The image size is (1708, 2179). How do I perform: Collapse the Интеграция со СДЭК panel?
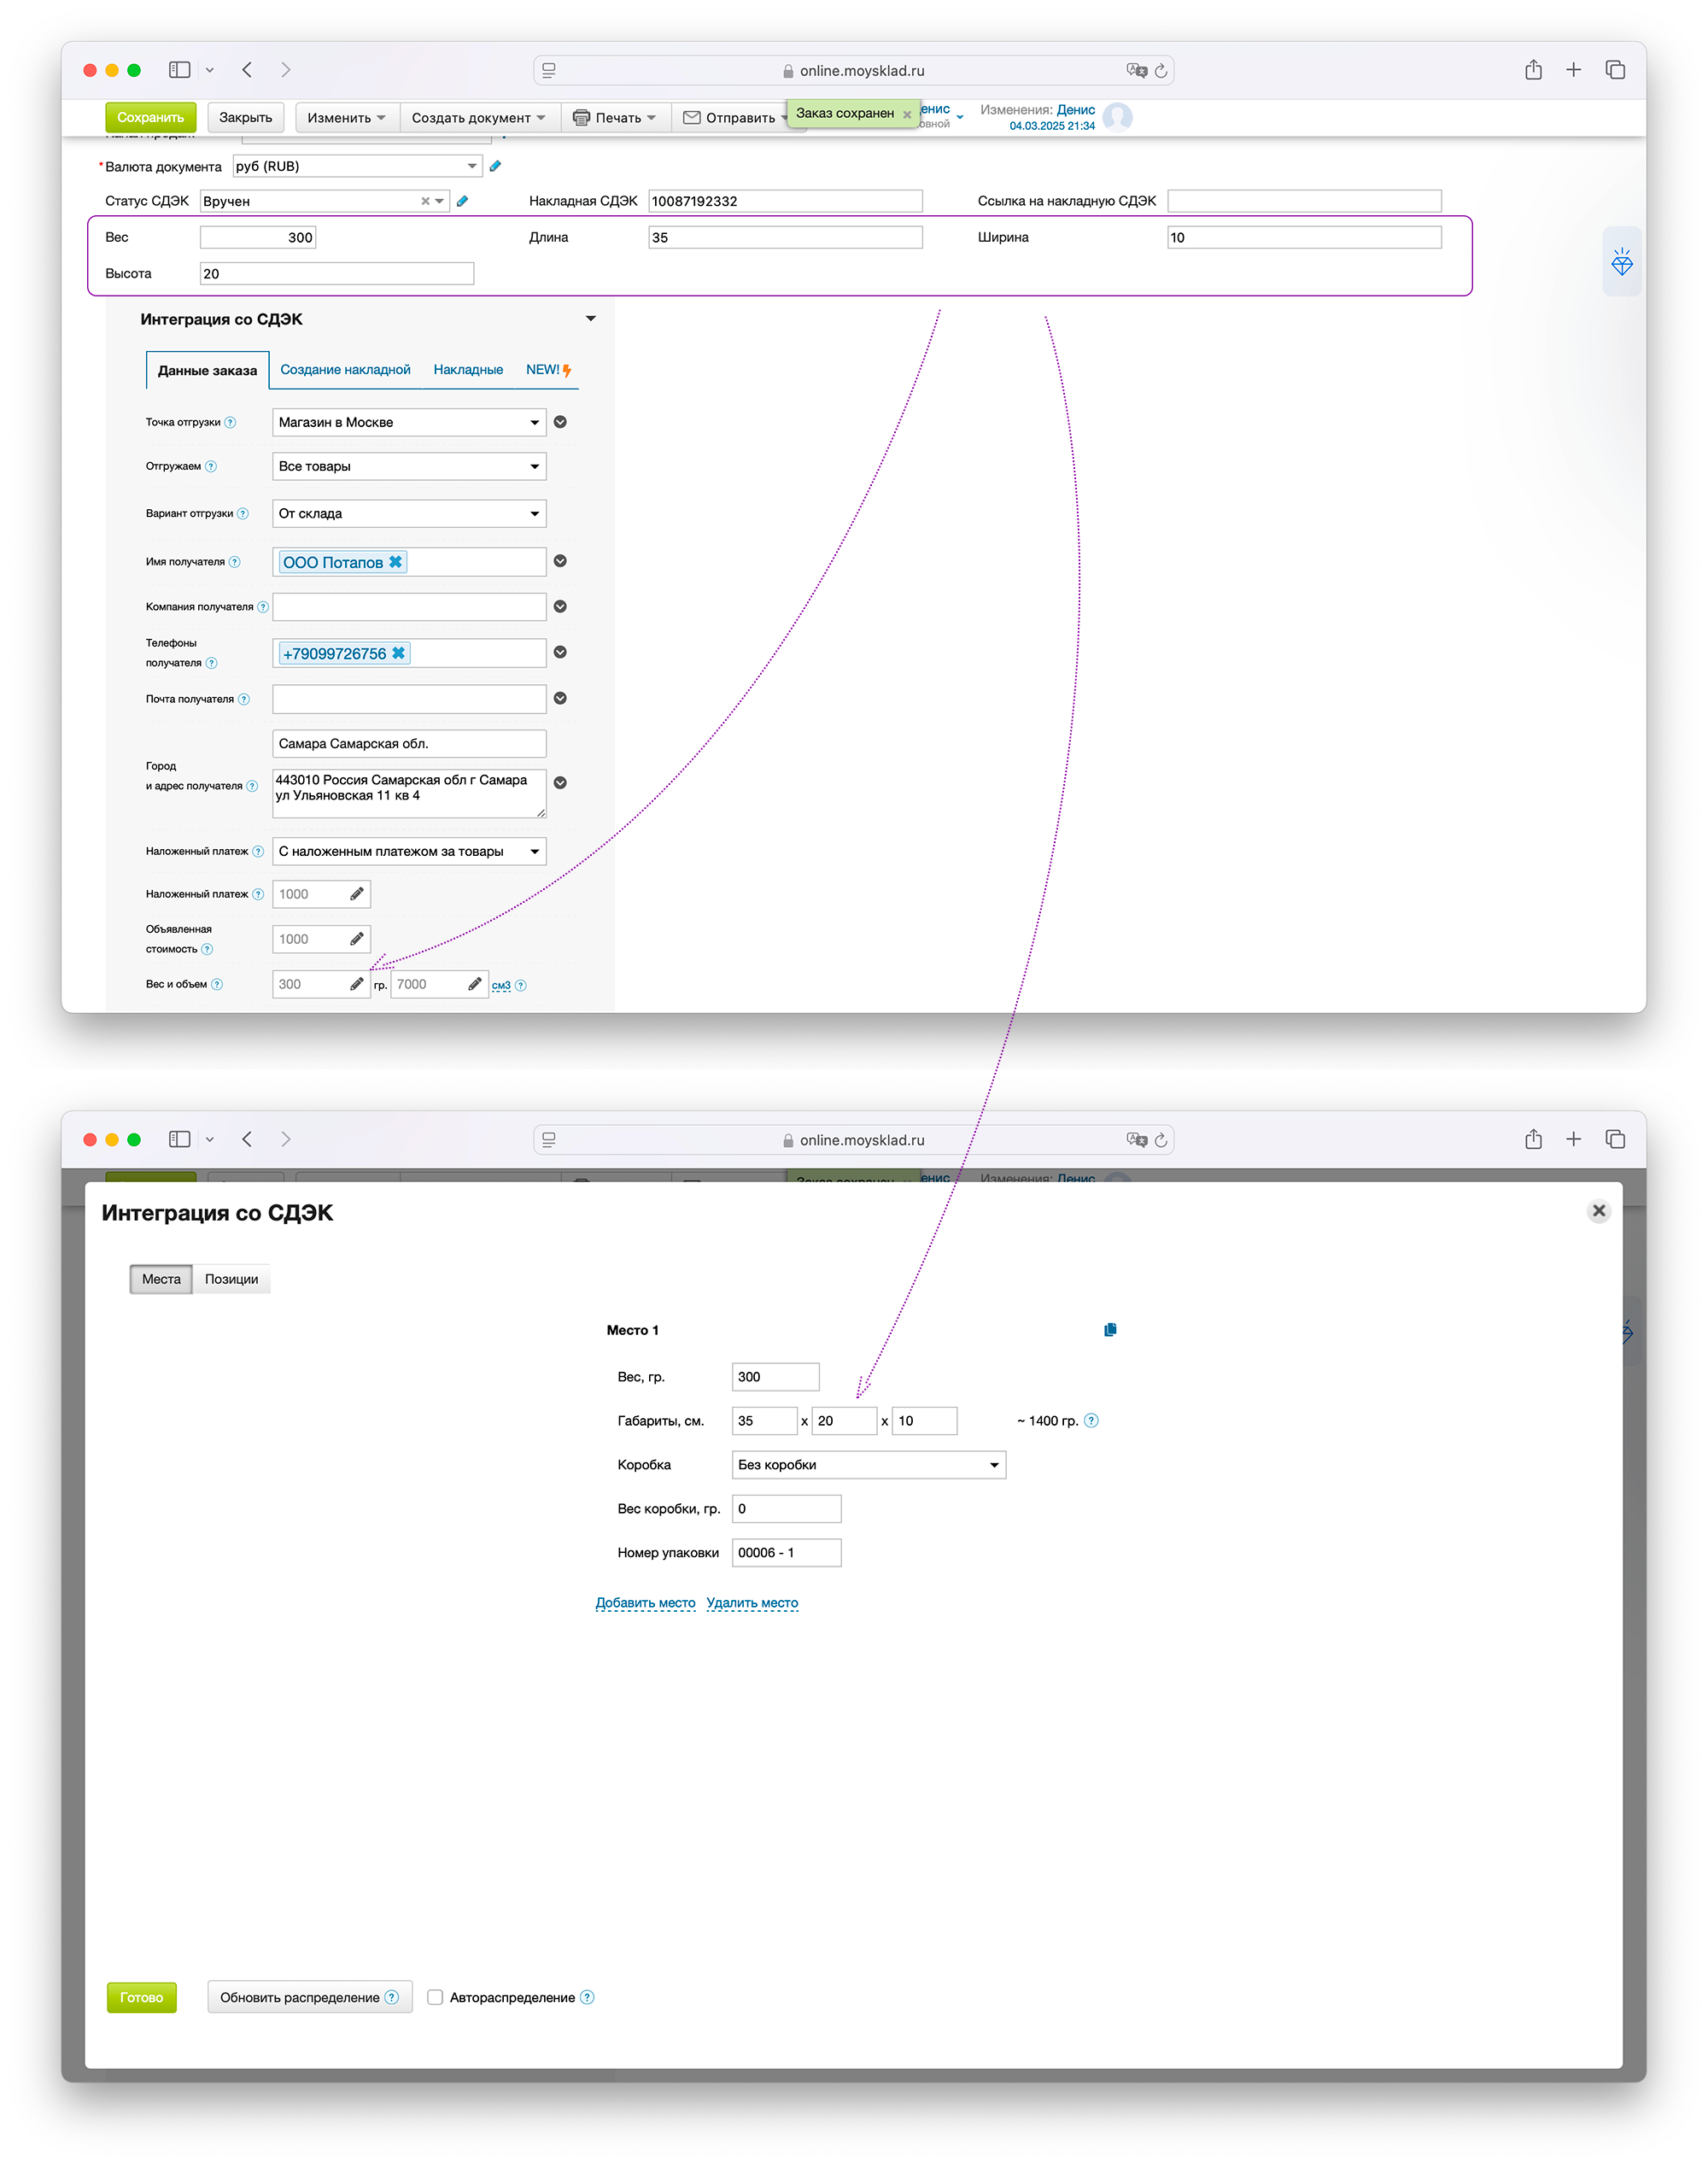[591, 319]
